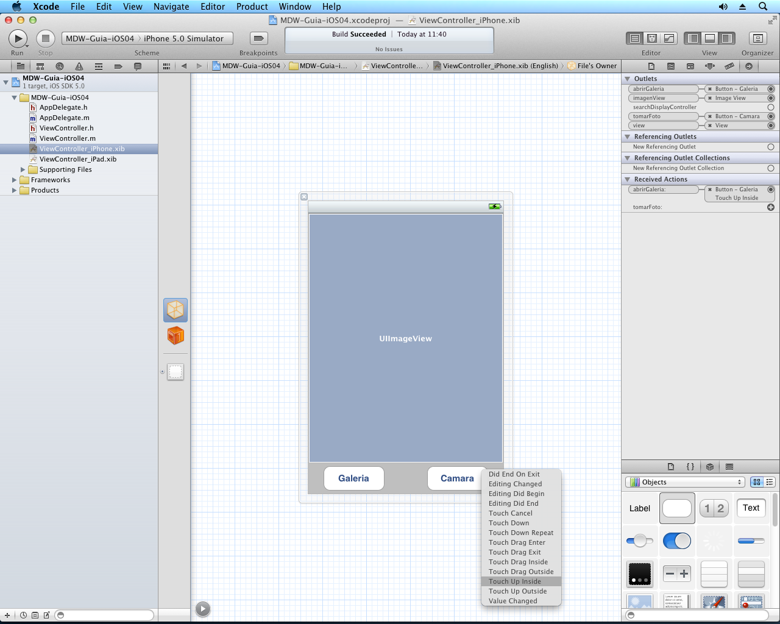Collapse the Outlets section
780x624 pixels.
click(627, 79)
